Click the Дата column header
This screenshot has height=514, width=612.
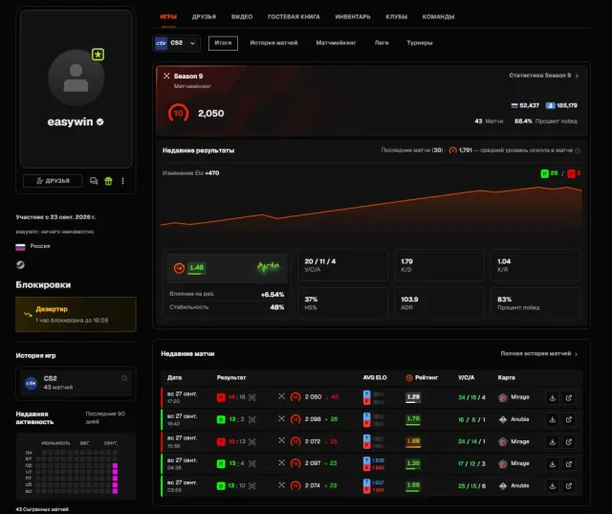coord(174,378)
